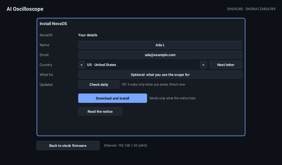The image size is (282, 165).
Task: Click the Email row label
Action: click(44, 55)
